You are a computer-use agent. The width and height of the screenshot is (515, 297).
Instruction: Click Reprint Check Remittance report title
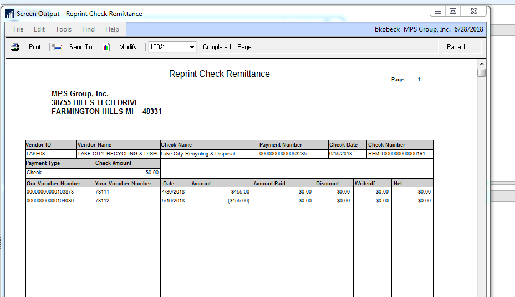coord(220,74)
